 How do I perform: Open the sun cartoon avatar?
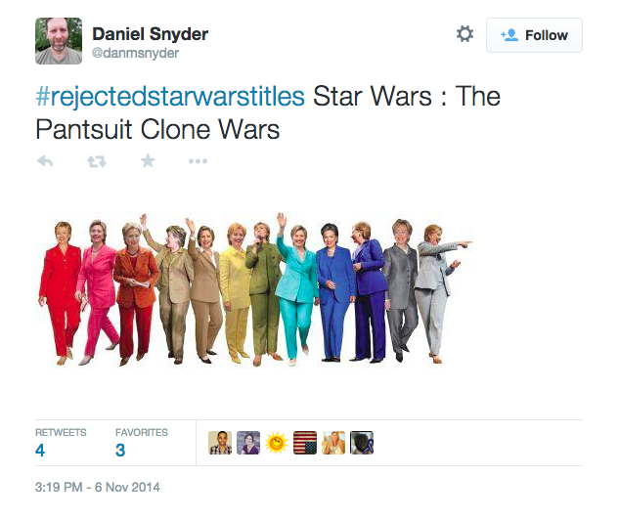click(277, 443)
